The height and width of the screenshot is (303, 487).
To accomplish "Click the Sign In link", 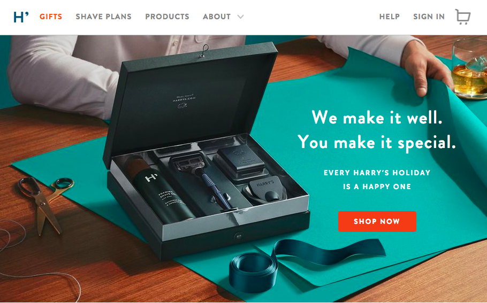I will click(x=429, y=17).
